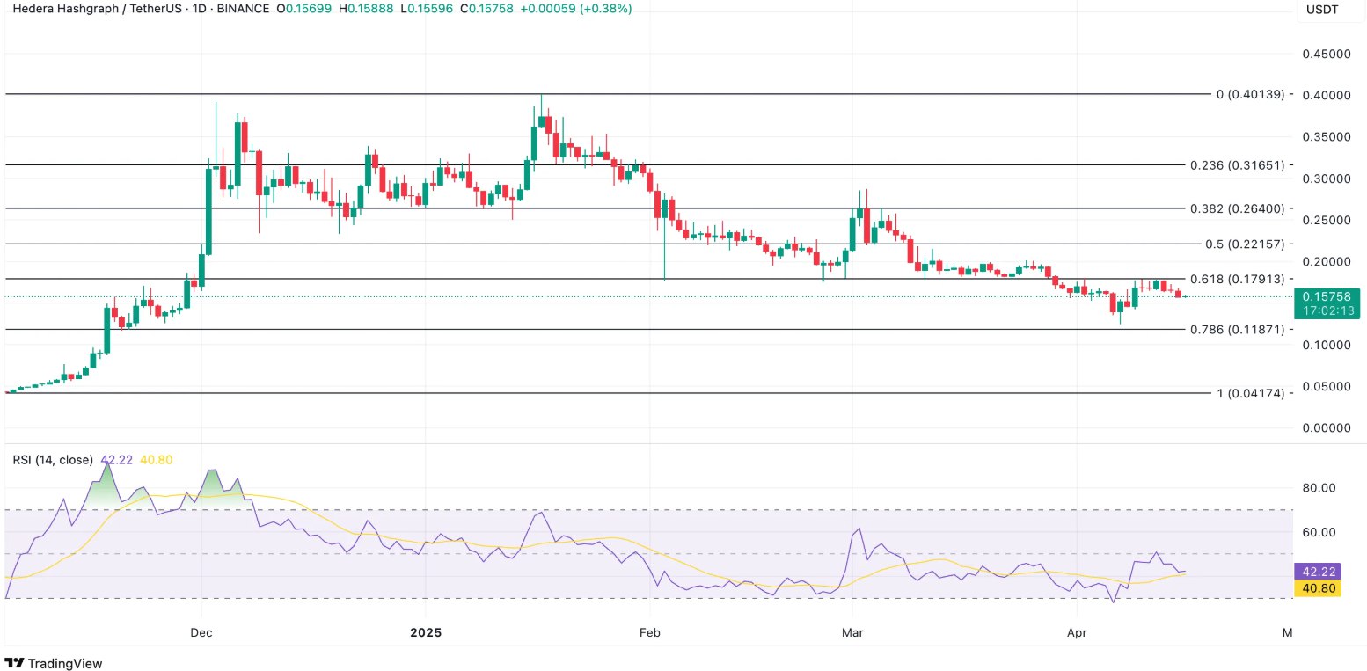Select the 0.236 (0.31651) Fibonacci label
The height and width of the screenshot is (671, 1367).
coord(1237,165)
